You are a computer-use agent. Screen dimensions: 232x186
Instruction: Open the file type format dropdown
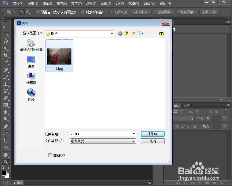click(x=134, y=141)
